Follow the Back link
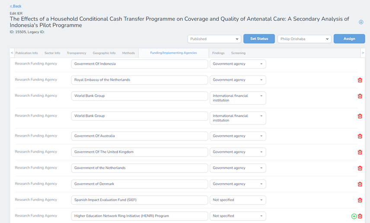 (x=16, y=6)
